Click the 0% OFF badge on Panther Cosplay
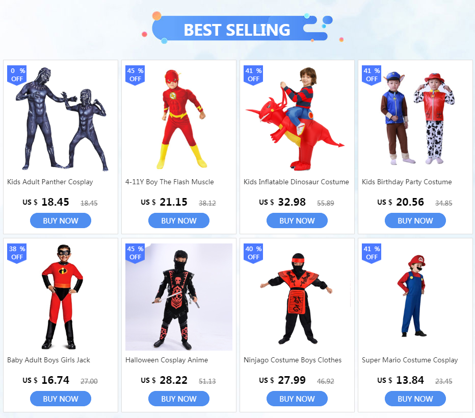This screenshot has height=418, width=475. [17, 75]
